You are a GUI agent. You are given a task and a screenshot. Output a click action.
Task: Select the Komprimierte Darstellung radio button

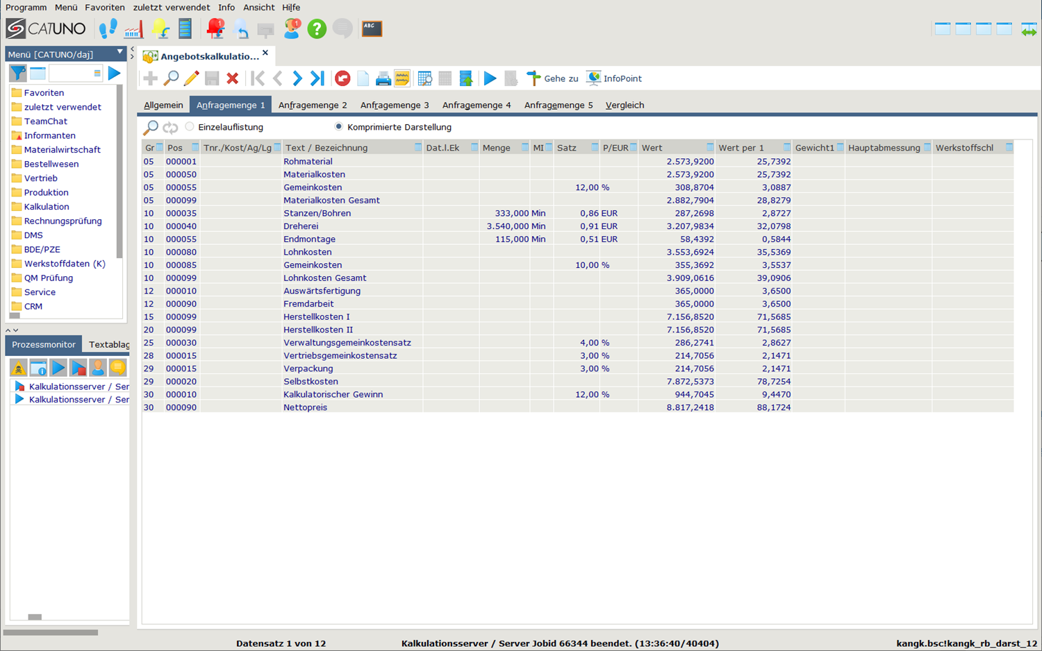pyautogui.click(x=339, y=127)
